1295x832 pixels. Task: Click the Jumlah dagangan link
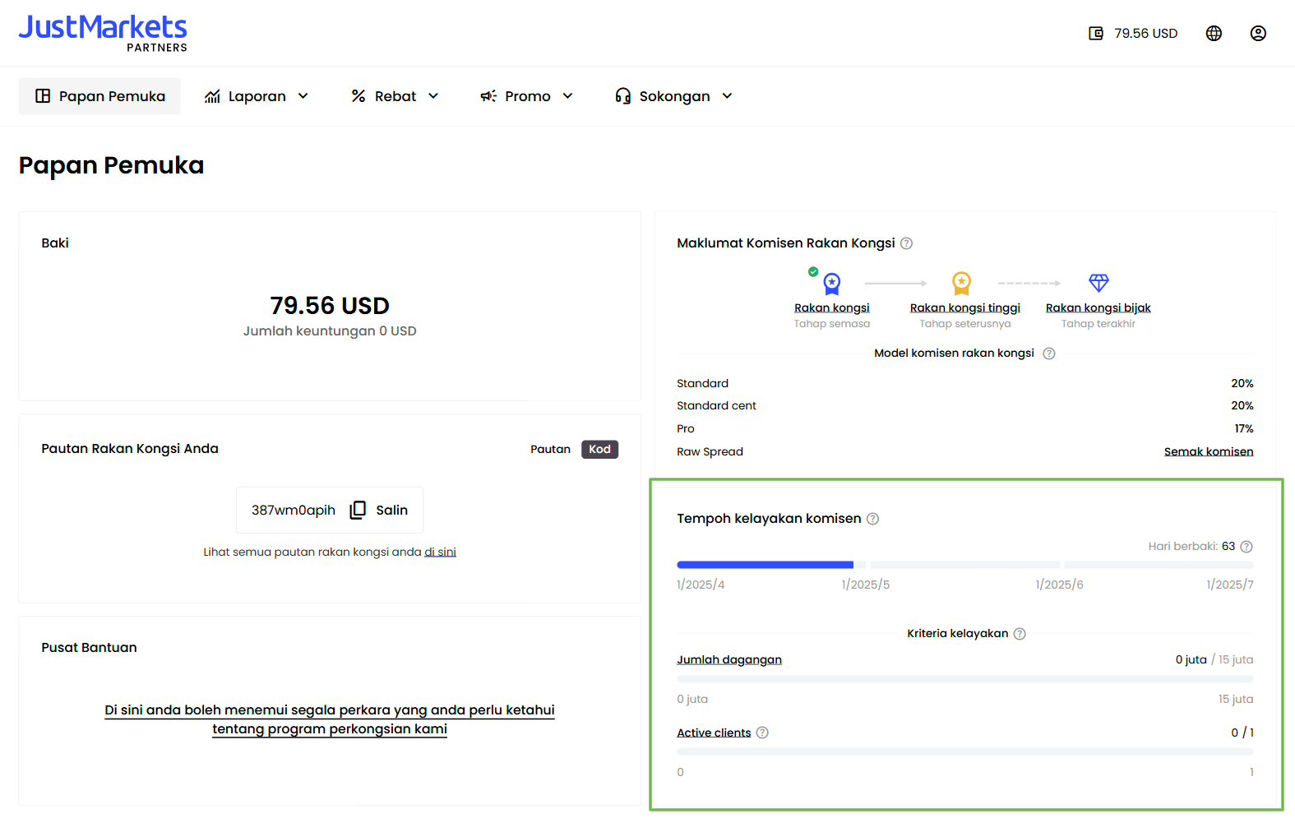[729, 659]
